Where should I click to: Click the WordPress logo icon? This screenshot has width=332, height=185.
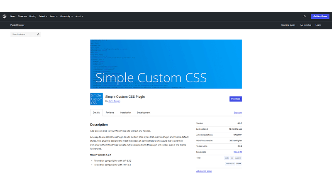pos(5,16)
